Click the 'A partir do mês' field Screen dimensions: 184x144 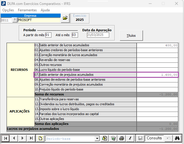tap(48, 35)
